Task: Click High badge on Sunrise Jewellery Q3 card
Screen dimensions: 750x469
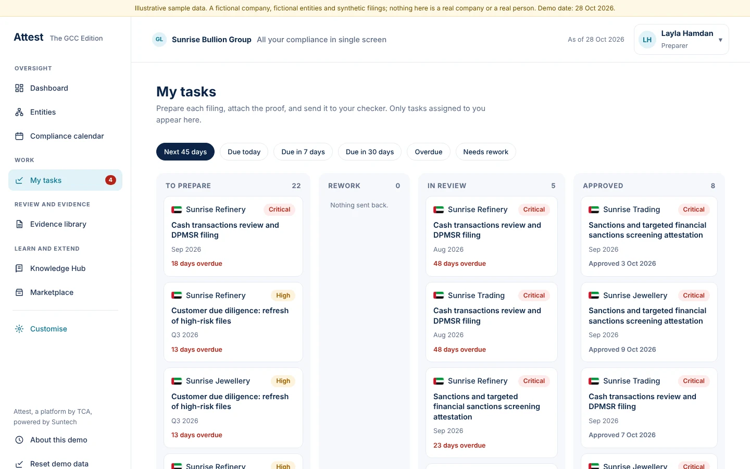Action: [283, 381]
